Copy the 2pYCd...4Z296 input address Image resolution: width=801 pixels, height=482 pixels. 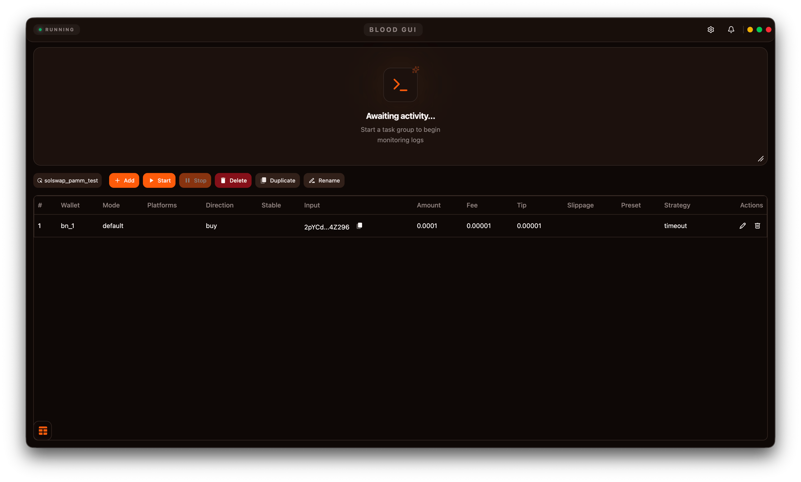[x=359, y=226]
